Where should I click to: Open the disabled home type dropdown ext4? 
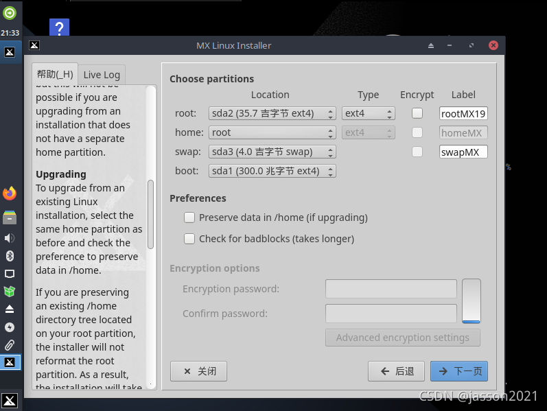(x=369, y=132)
